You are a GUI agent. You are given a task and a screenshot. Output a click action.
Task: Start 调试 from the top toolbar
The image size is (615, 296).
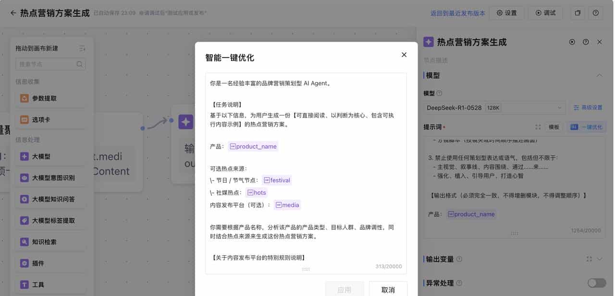[545, 13]
